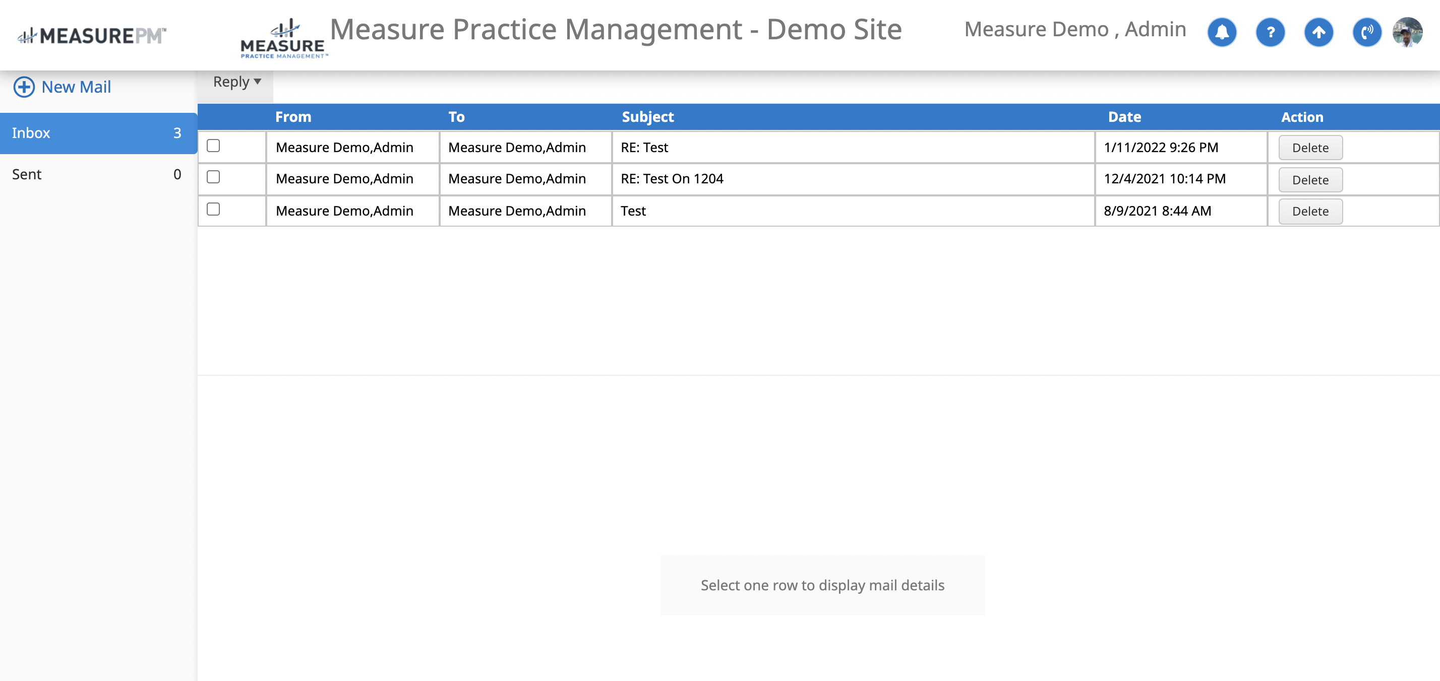Click the upload arrow icon

[x=1318, y=32]
